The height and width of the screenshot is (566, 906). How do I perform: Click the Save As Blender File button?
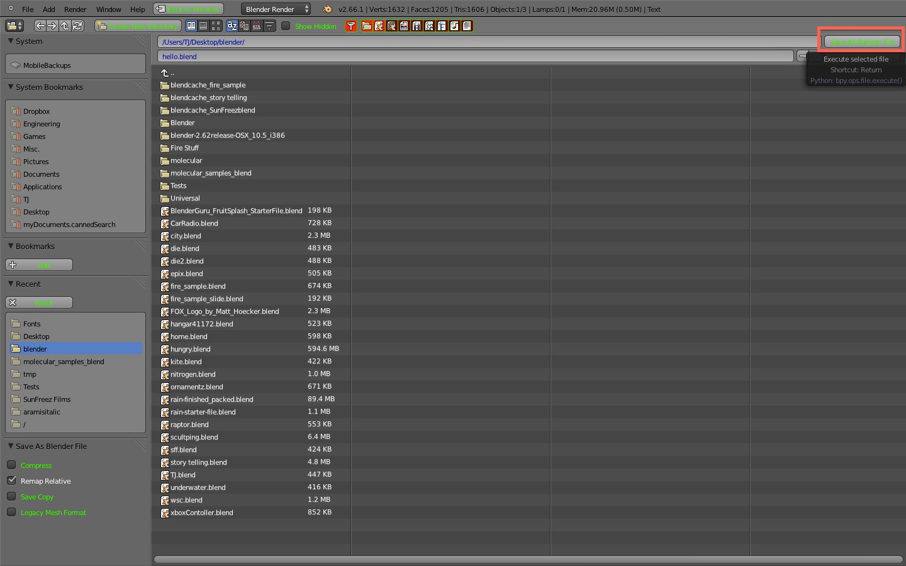(862, 42)
